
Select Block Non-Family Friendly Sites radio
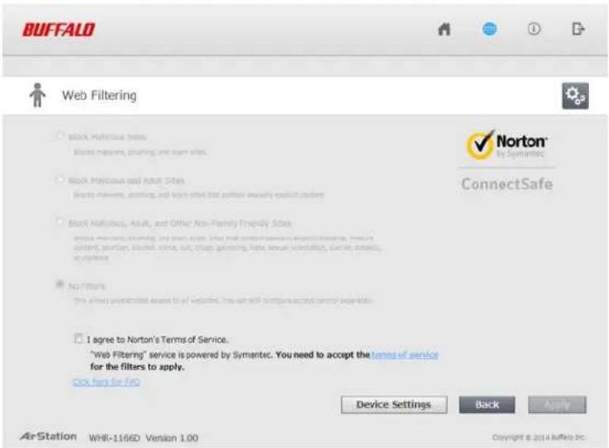coord(59,222)
